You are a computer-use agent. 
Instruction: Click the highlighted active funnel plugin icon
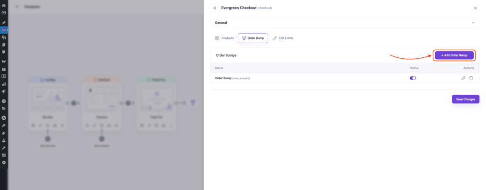[4, 30]
